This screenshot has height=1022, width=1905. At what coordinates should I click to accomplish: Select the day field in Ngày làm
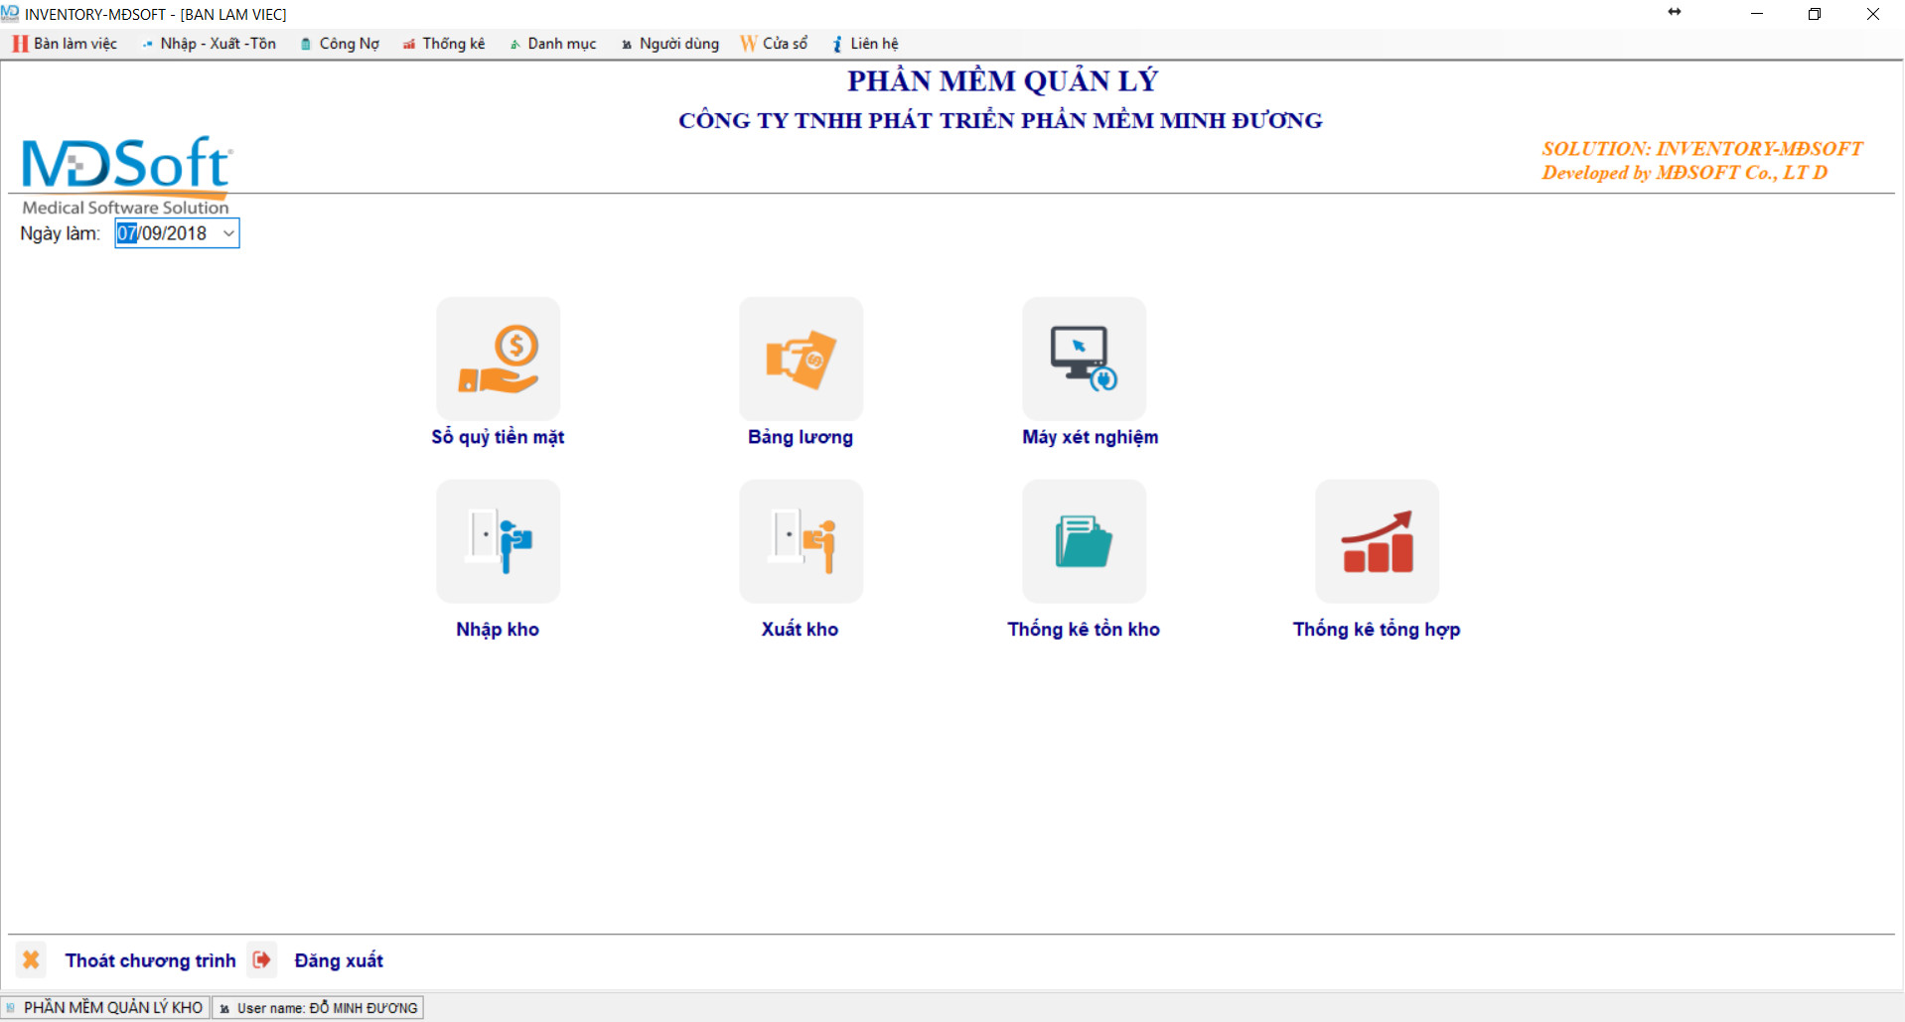[127, 233]
